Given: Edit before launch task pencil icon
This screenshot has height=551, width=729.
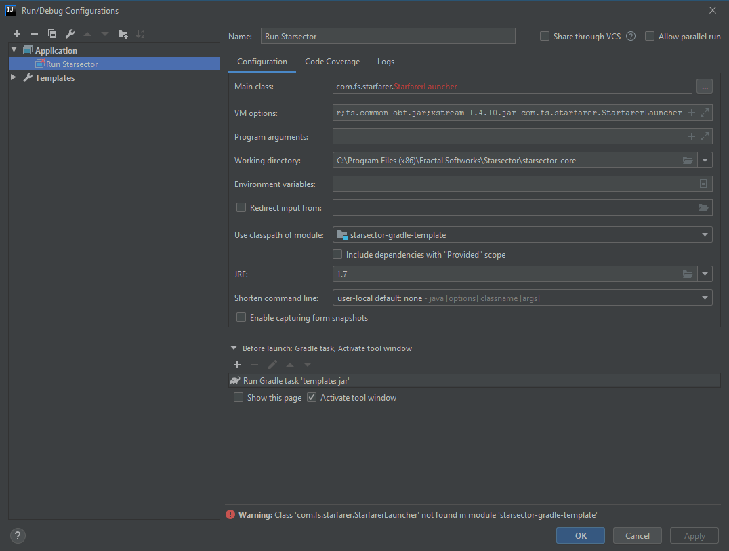Looking at the screenshot, I should (x=272, y=365).
